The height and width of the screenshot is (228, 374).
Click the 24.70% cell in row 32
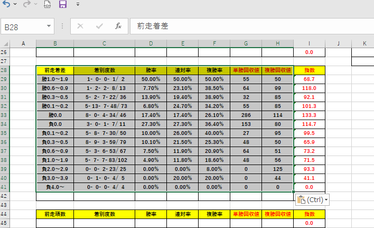click(182, 106)
